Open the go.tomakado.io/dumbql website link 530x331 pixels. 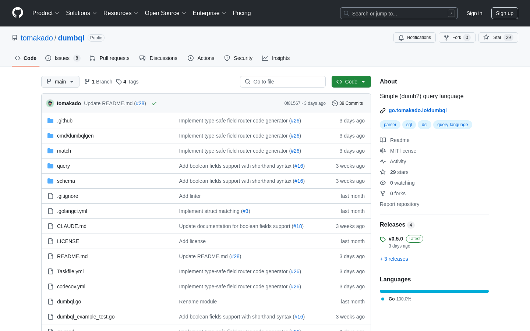coord(417,110)
